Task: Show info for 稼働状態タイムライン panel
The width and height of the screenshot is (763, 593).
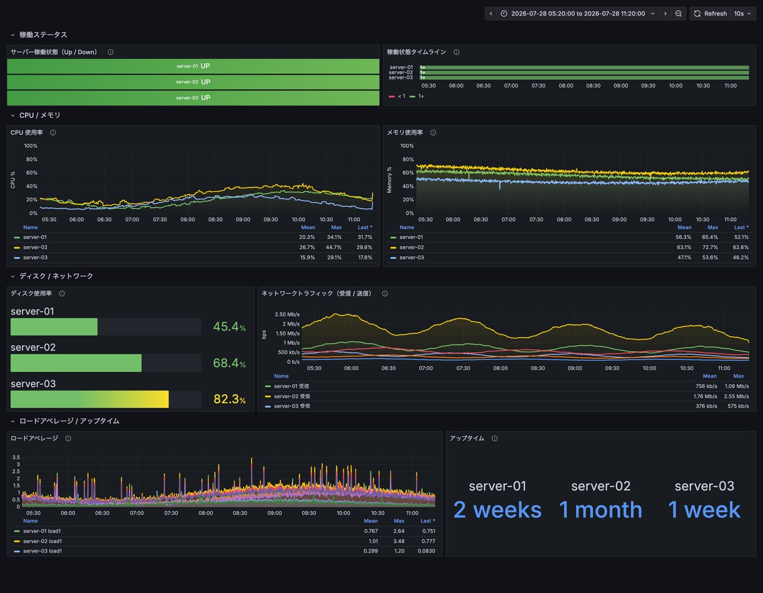Action: [457, 52]
